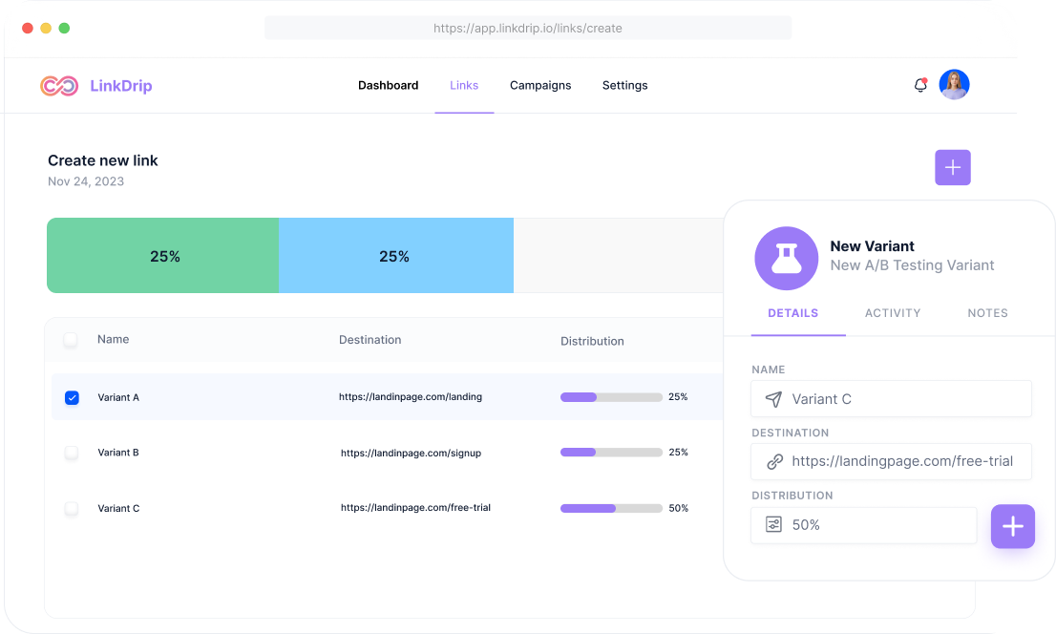Open the notifications bell
This screenshot has width=1056, height=634.
920,85
